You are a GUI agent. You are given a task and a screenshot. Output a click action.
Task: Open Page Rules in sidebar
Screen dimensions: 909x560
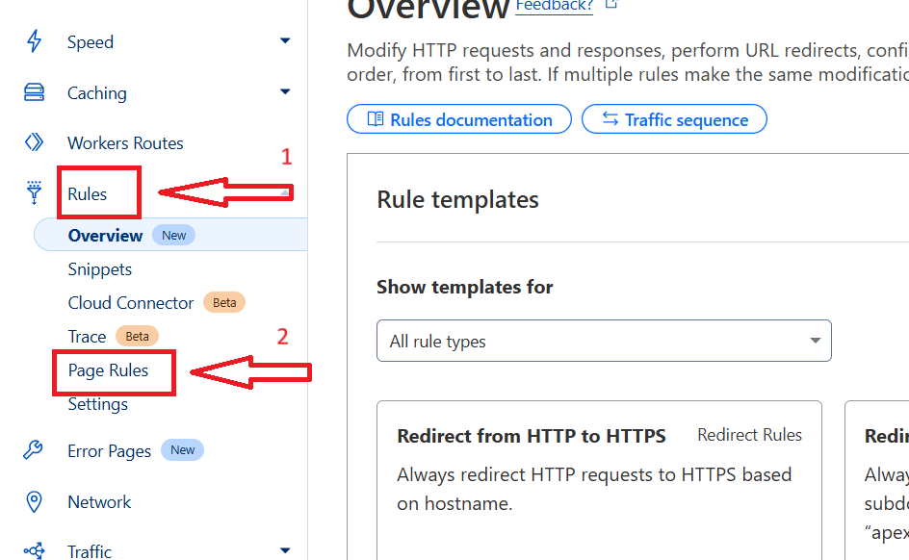pos(108,370)
